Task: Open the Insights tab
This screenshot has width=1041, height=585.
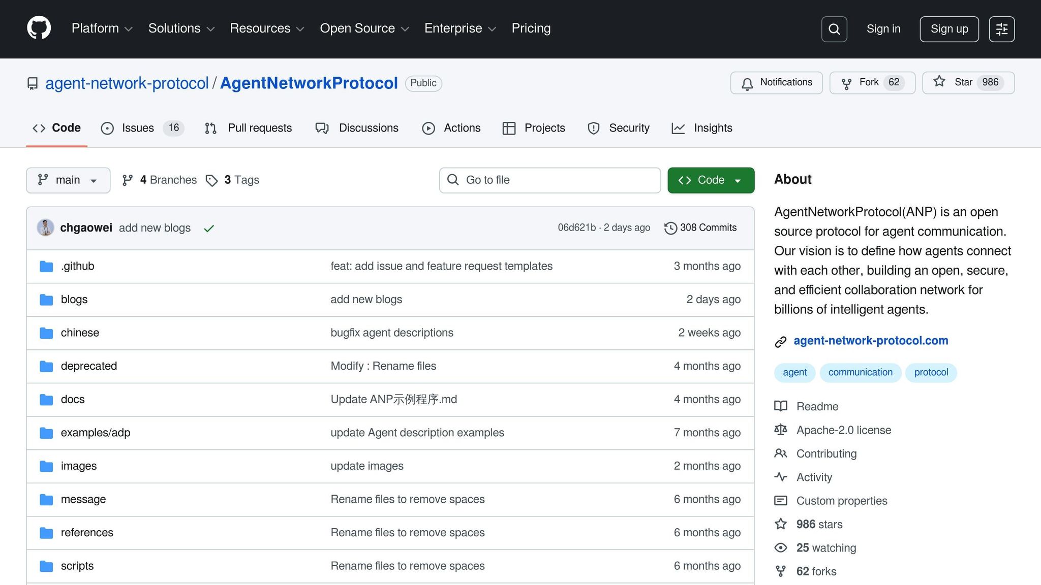Action: 712,128
